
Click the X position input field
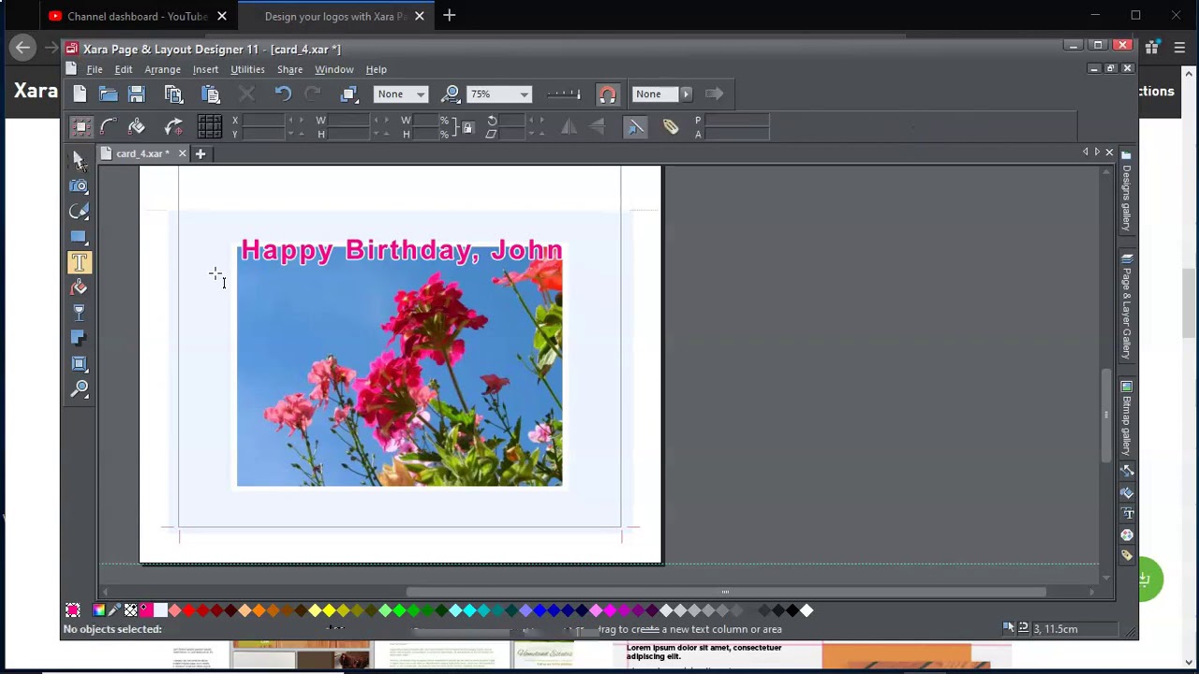coord(264,120)
